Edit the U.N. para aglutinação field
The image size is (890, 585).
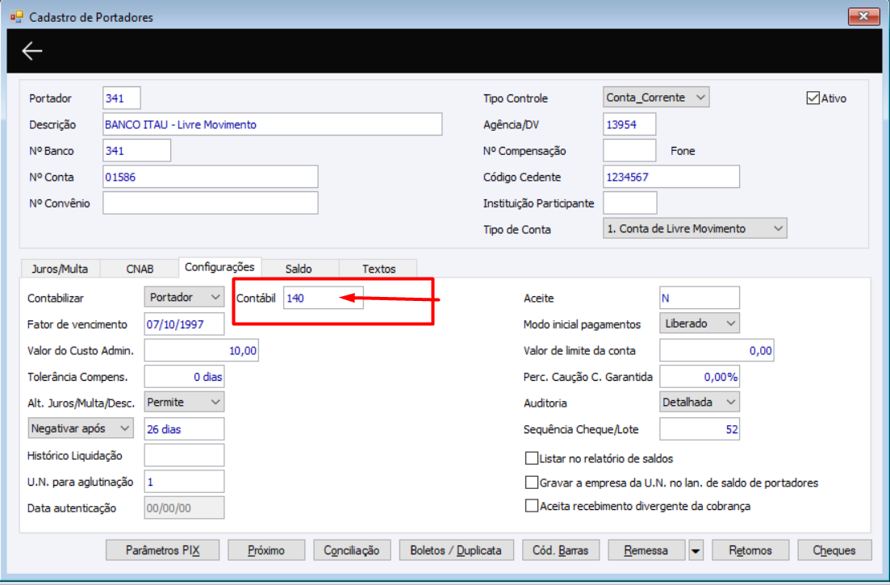pos(184,482)
